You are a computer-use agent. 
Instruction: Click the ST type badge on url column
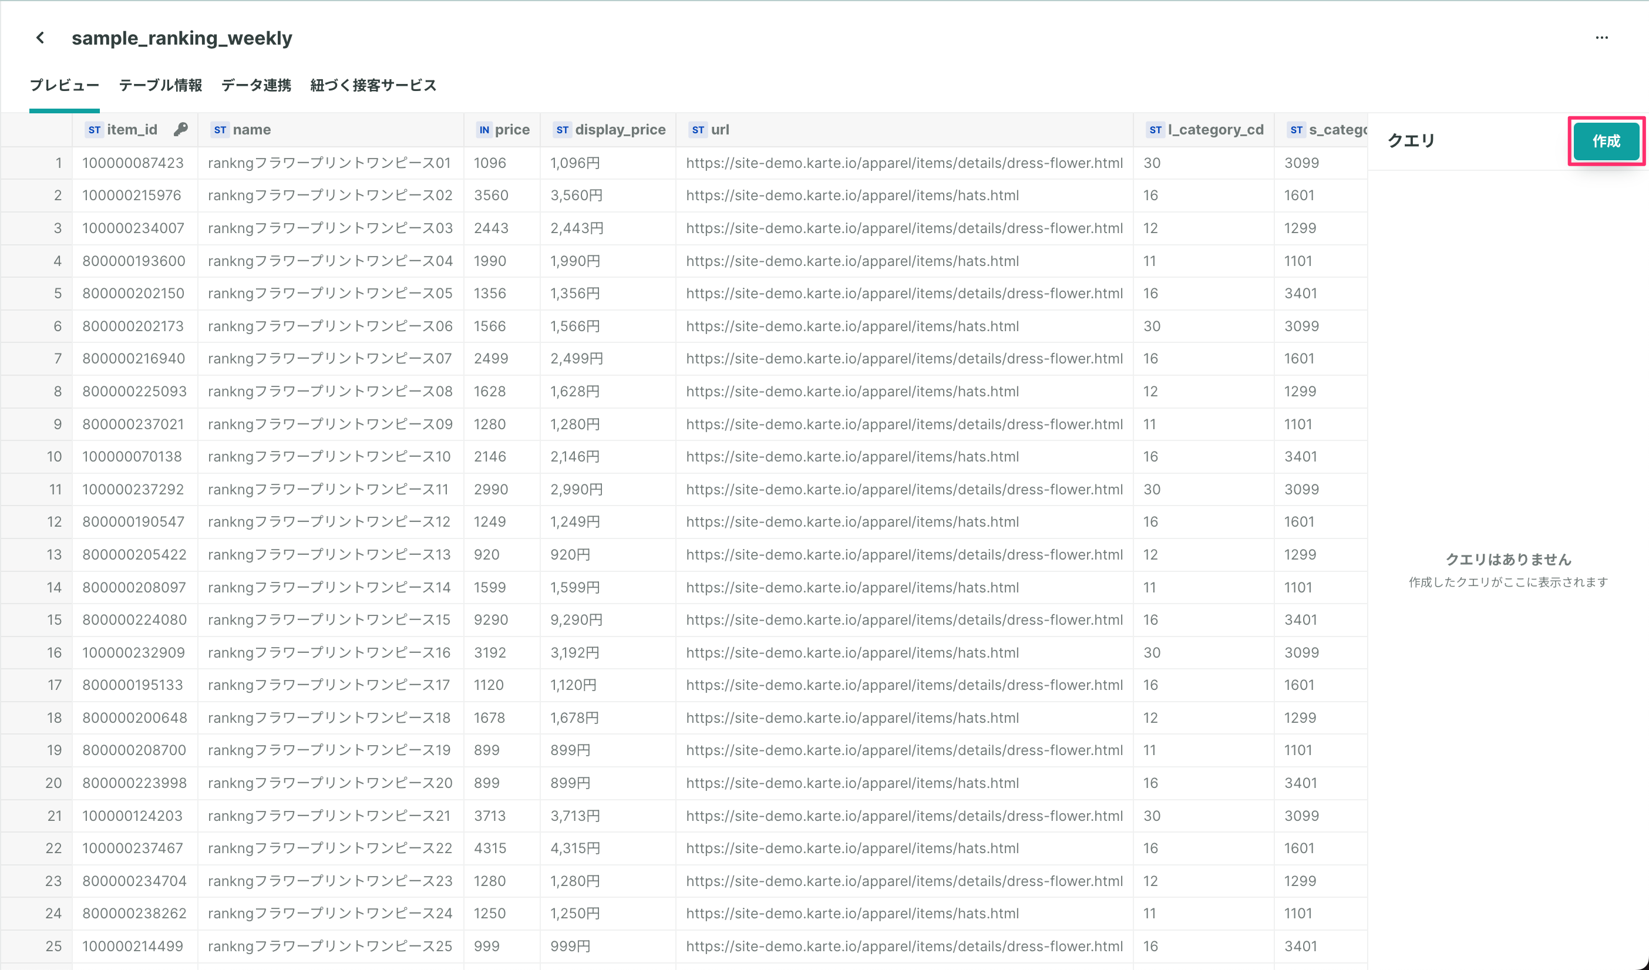698,130
